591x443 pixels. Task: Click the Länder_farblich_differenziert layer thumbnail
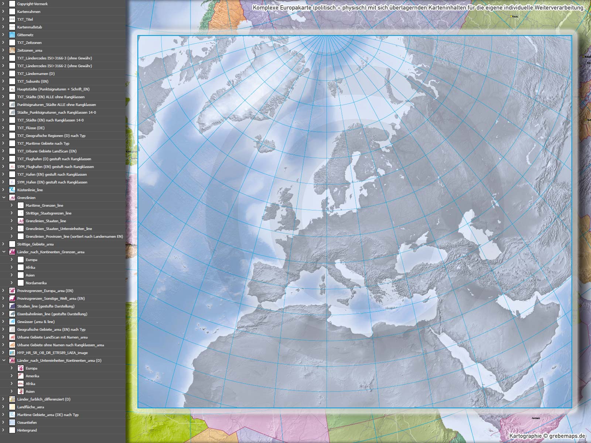pos(12,399)
